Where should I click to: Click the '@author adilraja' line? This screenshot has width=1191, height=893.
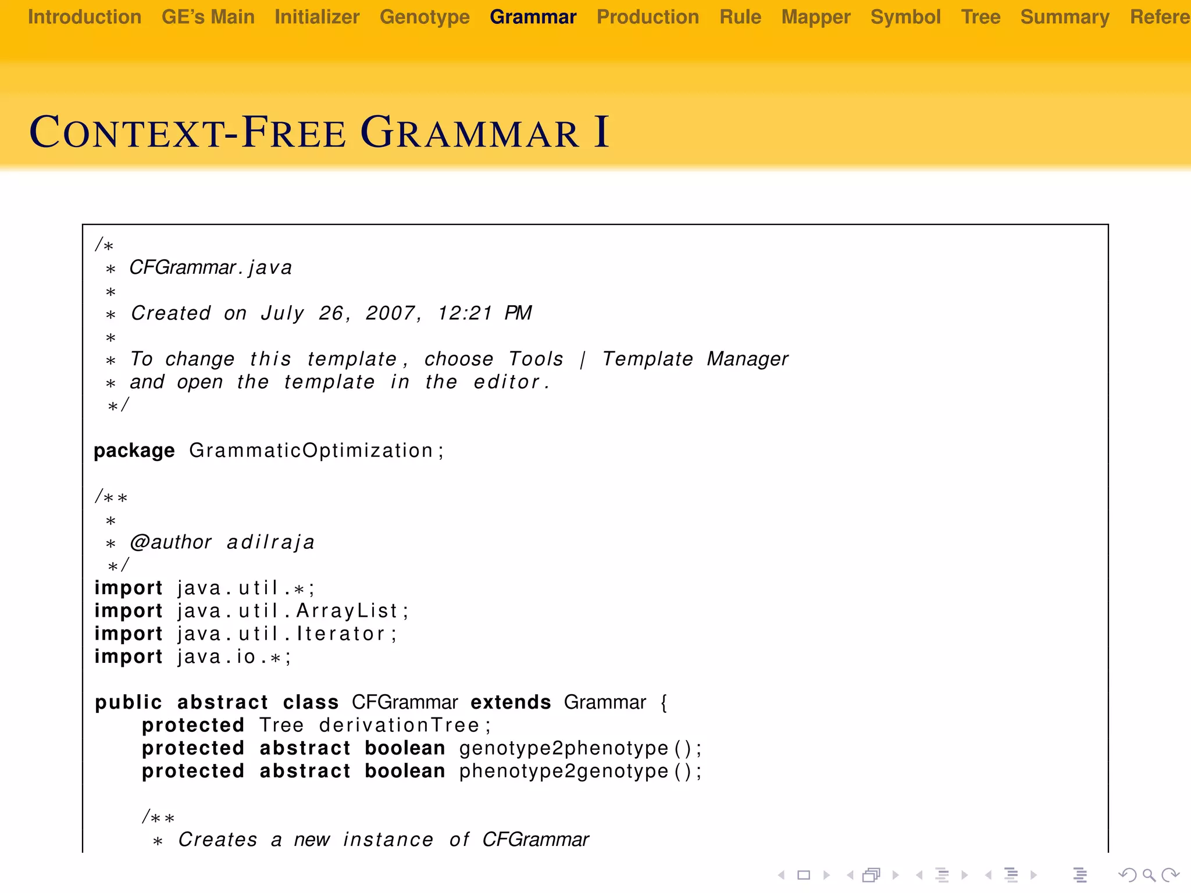click(x=210, y=542)
